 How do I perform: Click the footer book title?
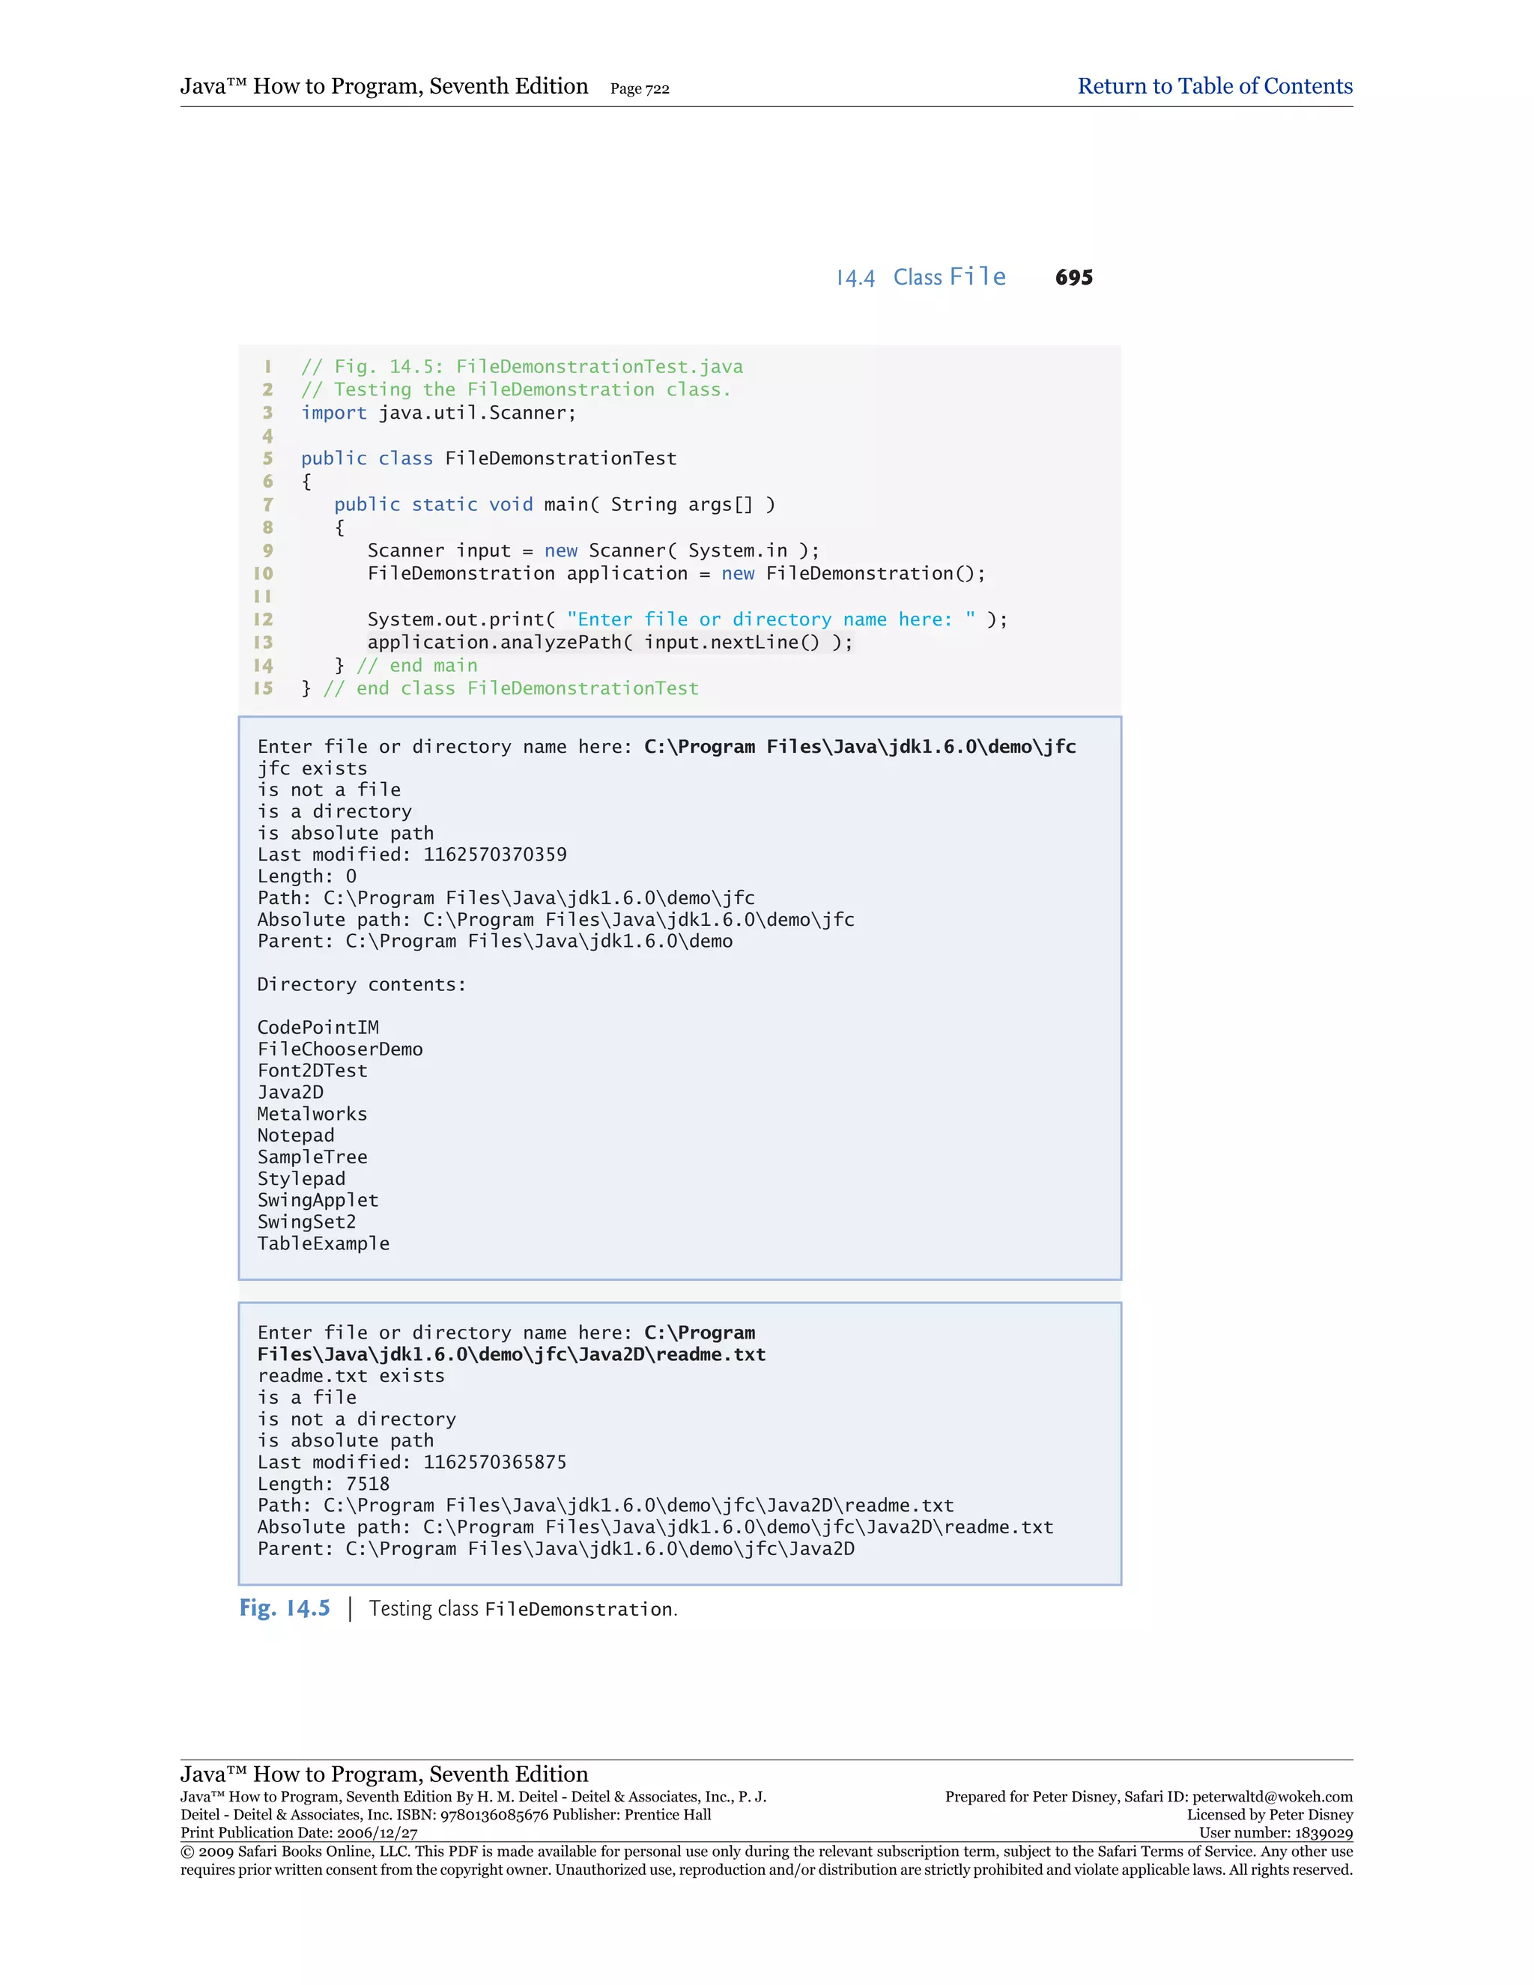point(383,1774)
